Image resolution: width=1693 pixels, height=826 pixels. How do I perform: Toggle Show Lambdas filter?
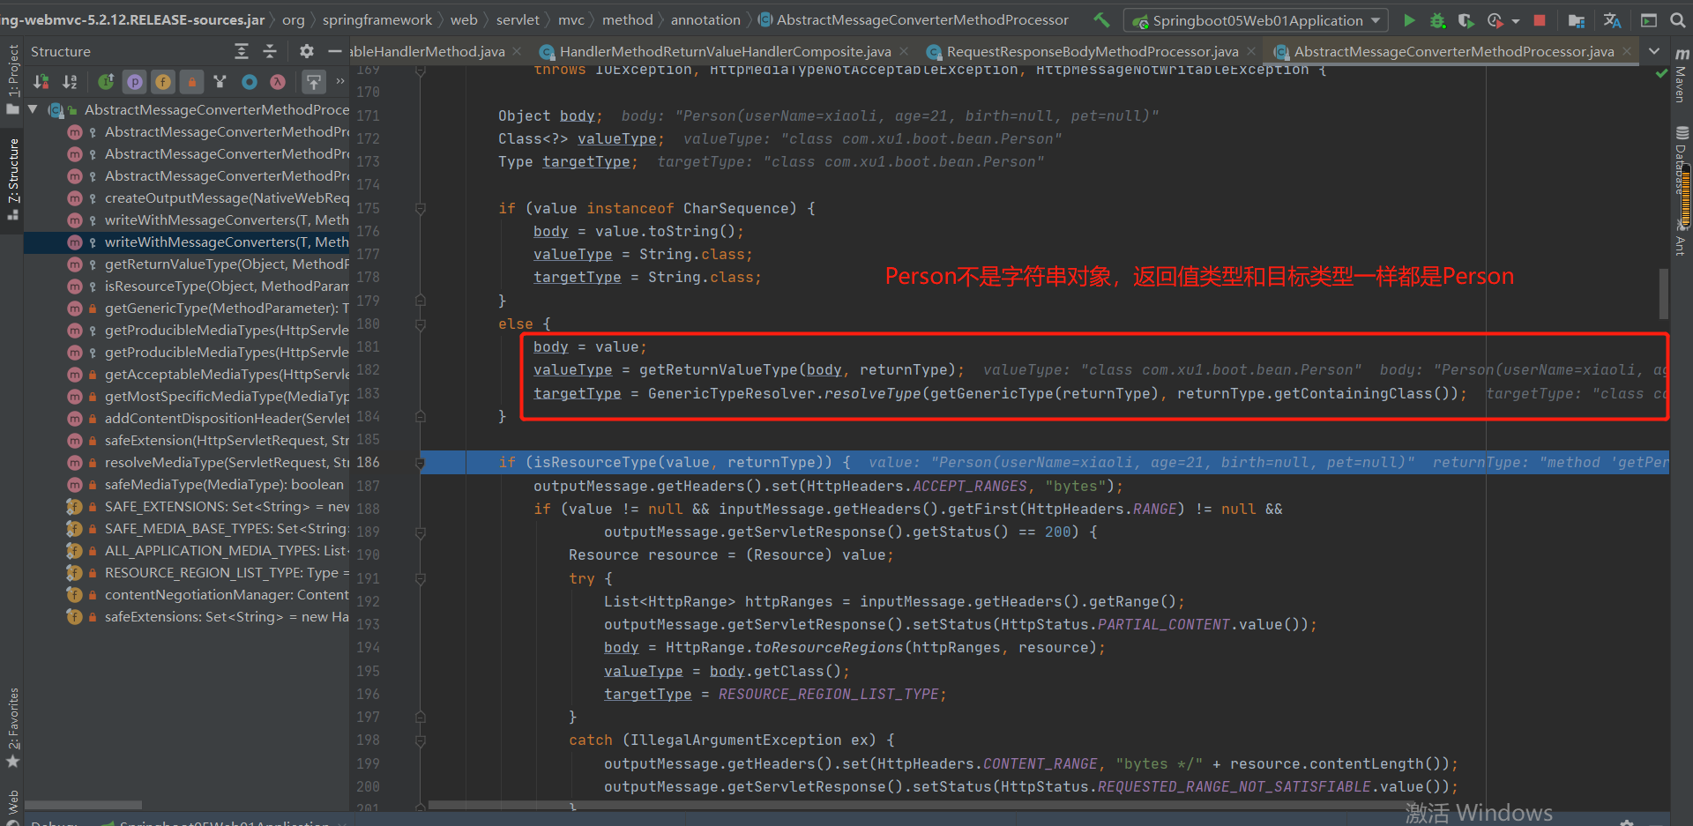[278, 82]
